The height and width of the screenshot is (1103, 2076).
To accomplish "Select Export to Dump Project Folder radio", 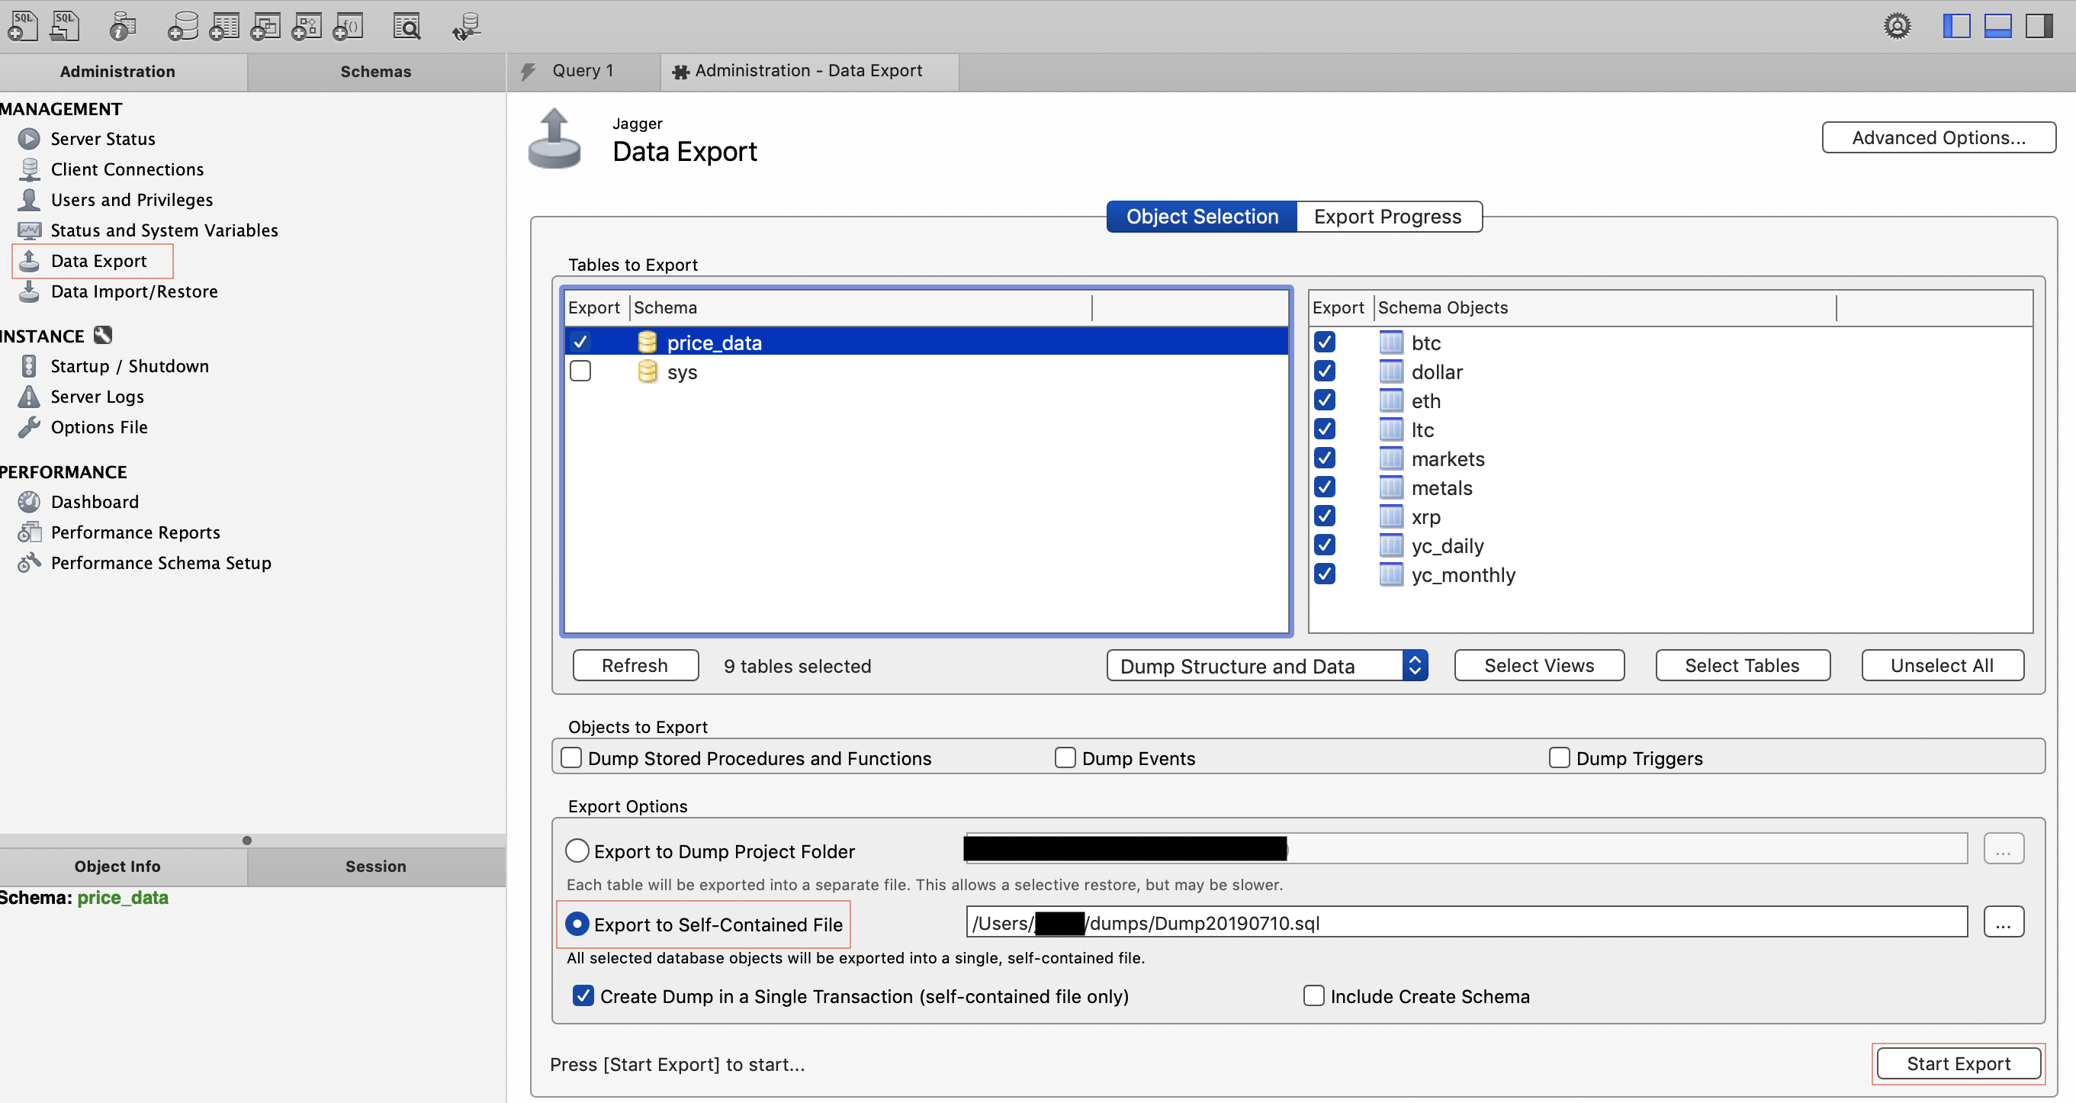I will click(575, 851).
